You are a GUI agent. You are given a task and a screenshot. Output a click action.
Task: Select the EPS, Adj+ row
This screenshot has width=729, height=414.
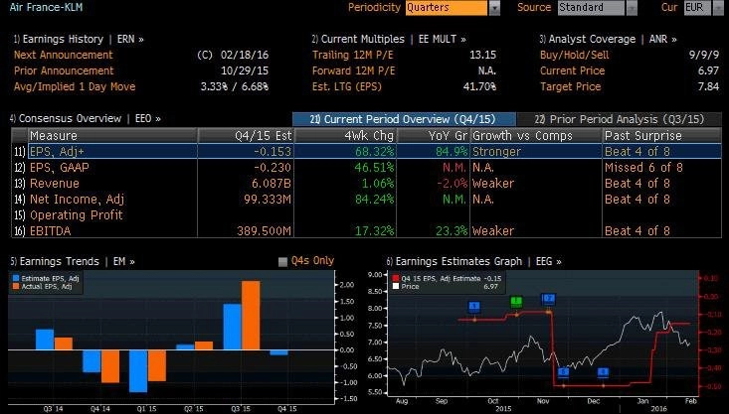(x=366, y=151)
